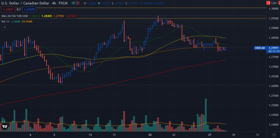280x138 pixels.
Task: Click the red SMA value 1.27340
Action: (71, 16)
